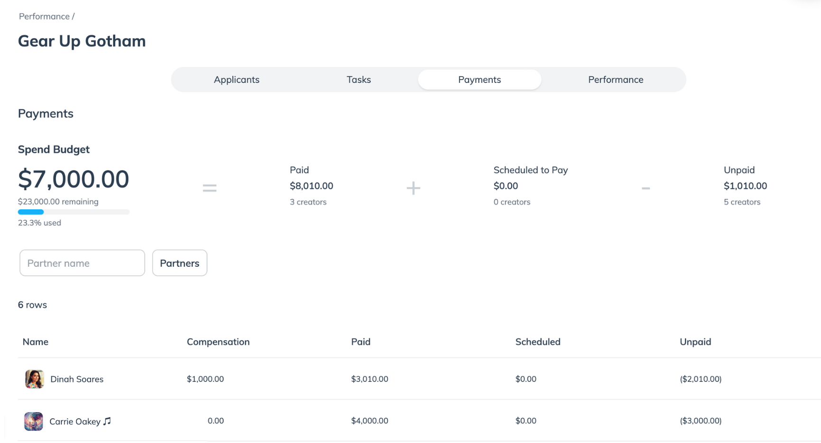Click the Unpaid column header in the table
Image resolution: width=821 pixels, height=443 pixels.
click(695, 342)
